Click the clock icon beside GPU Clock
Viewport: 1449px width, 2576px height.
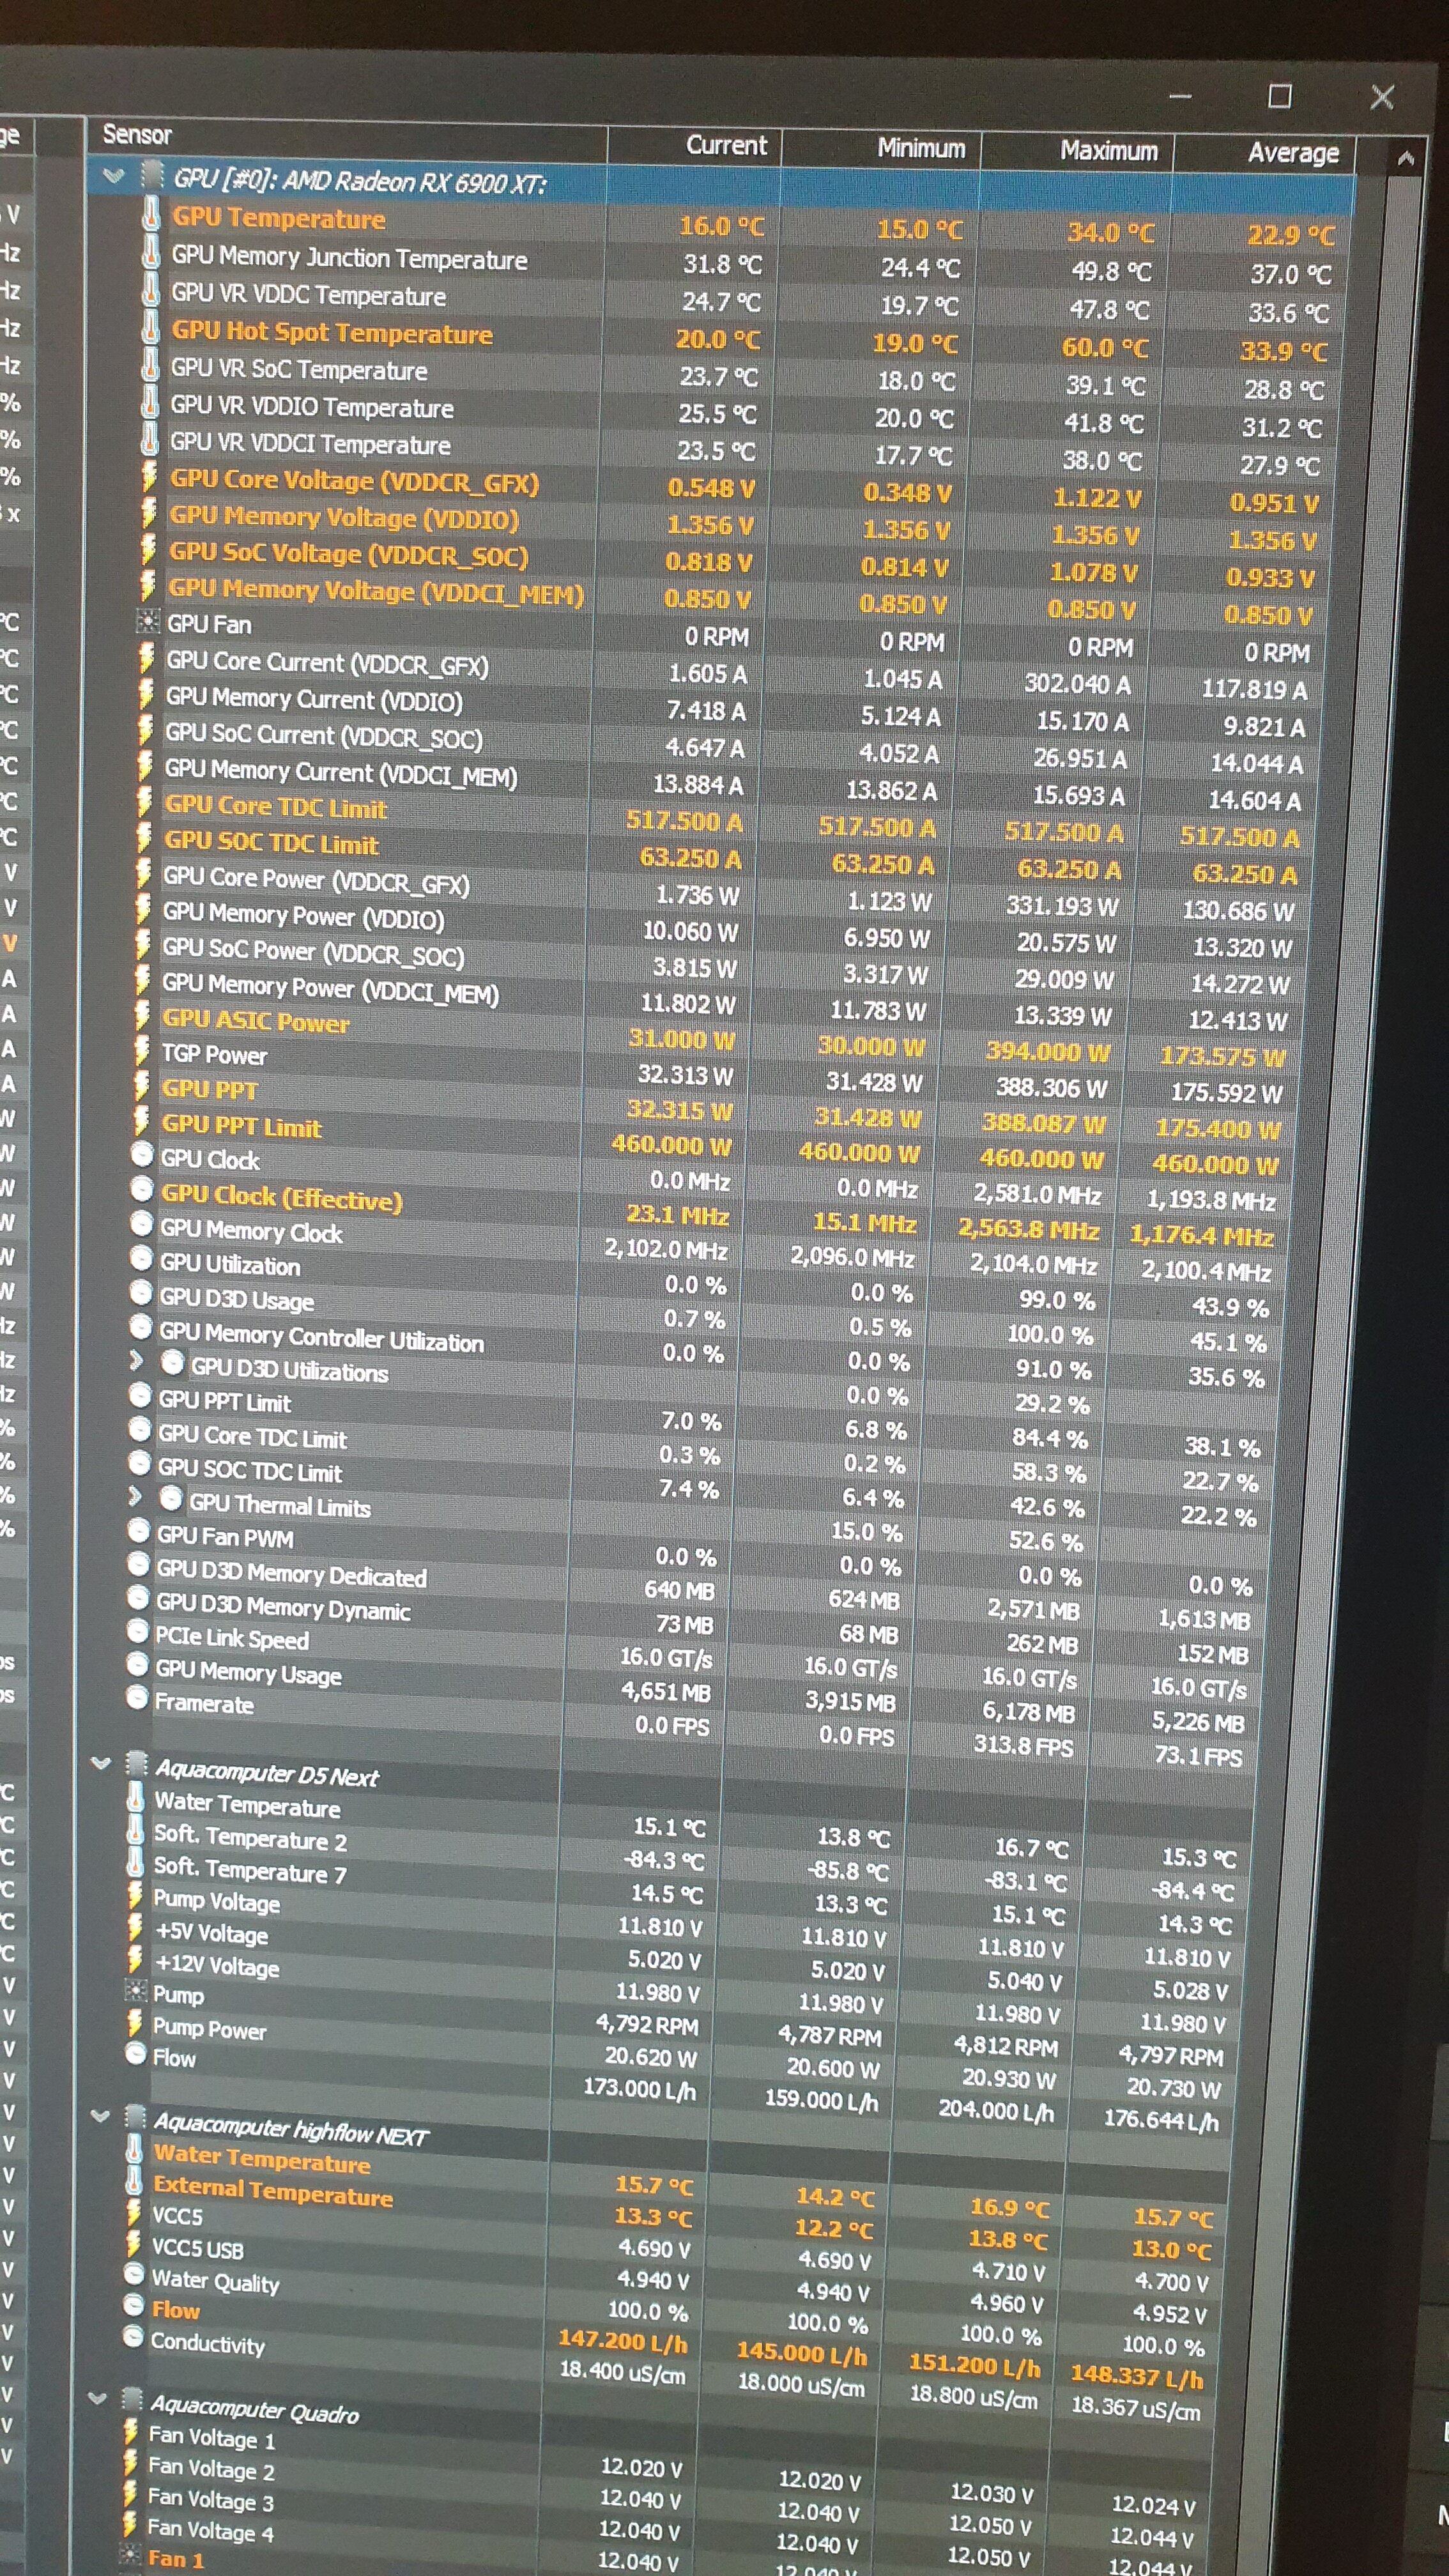142,1155
